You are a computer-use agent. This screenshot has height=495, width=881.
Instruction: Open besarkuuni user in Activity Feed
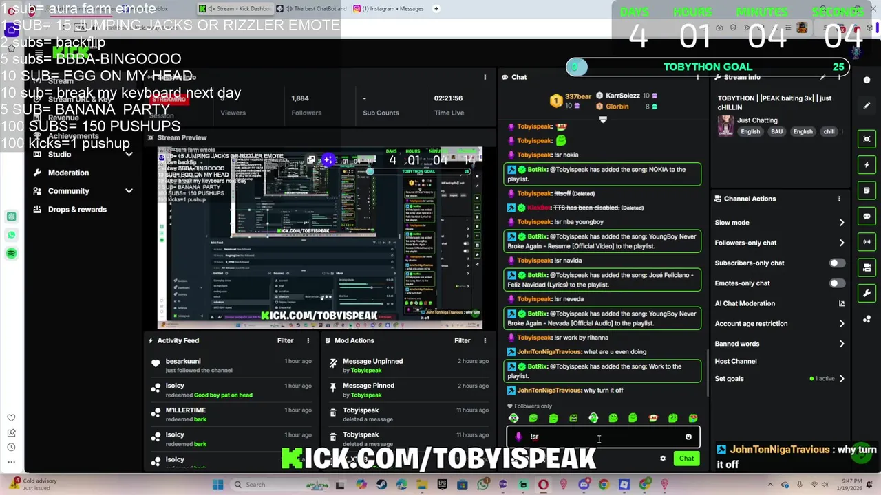pos(183,361)
